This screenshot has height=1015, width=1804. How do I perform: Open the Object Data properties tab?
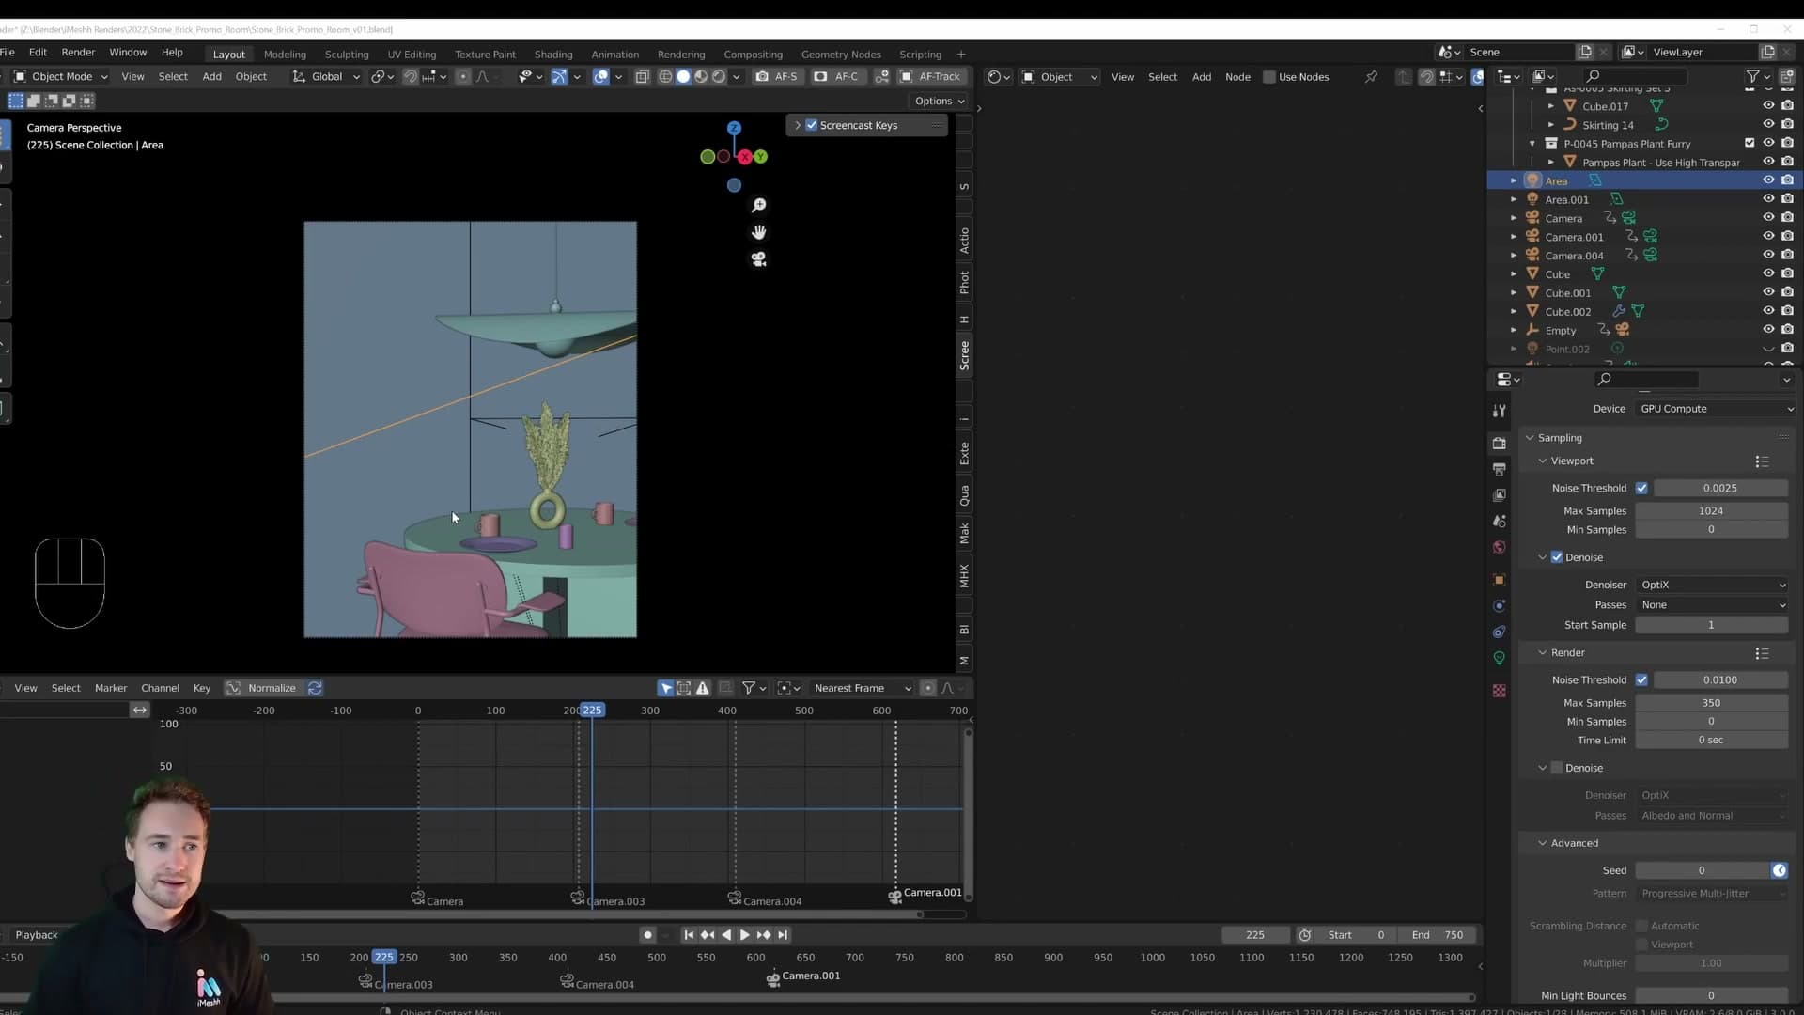[1500, 658]
